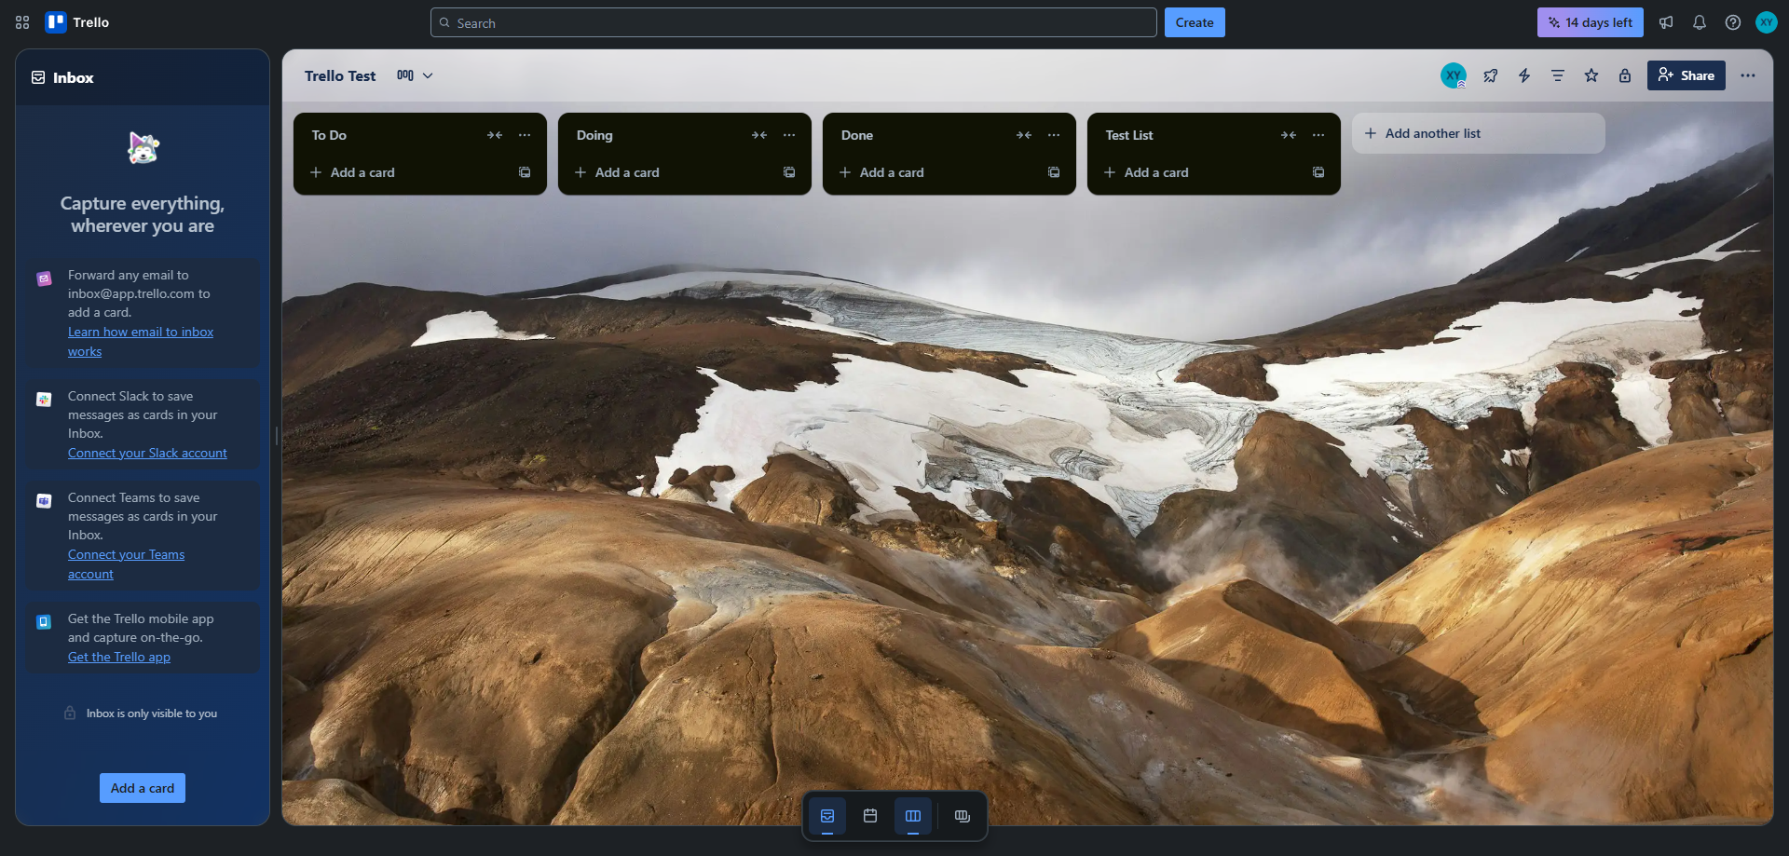This screenshot has width=1789, height=856.
Task: Open the Power-Ups rocket icon
Action: coord(1491,75)
